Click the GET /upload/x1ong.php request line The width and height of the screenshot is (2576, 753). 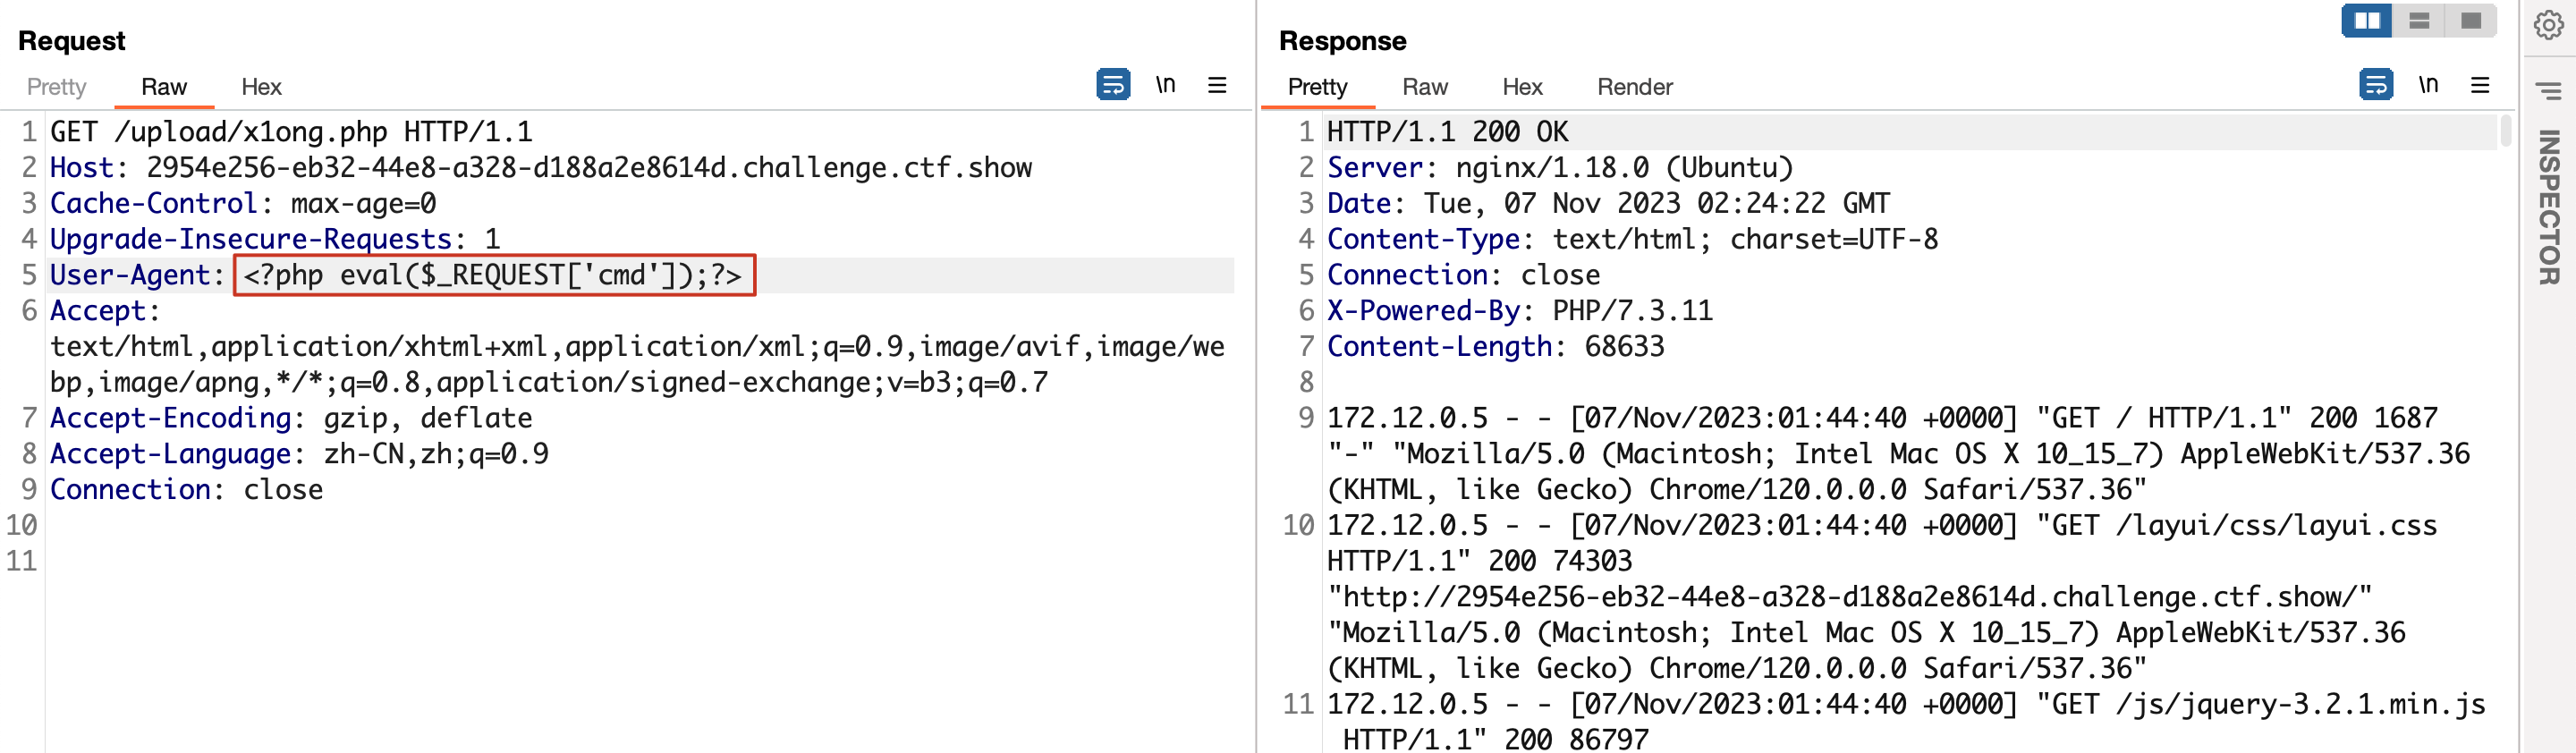[291, 132]
